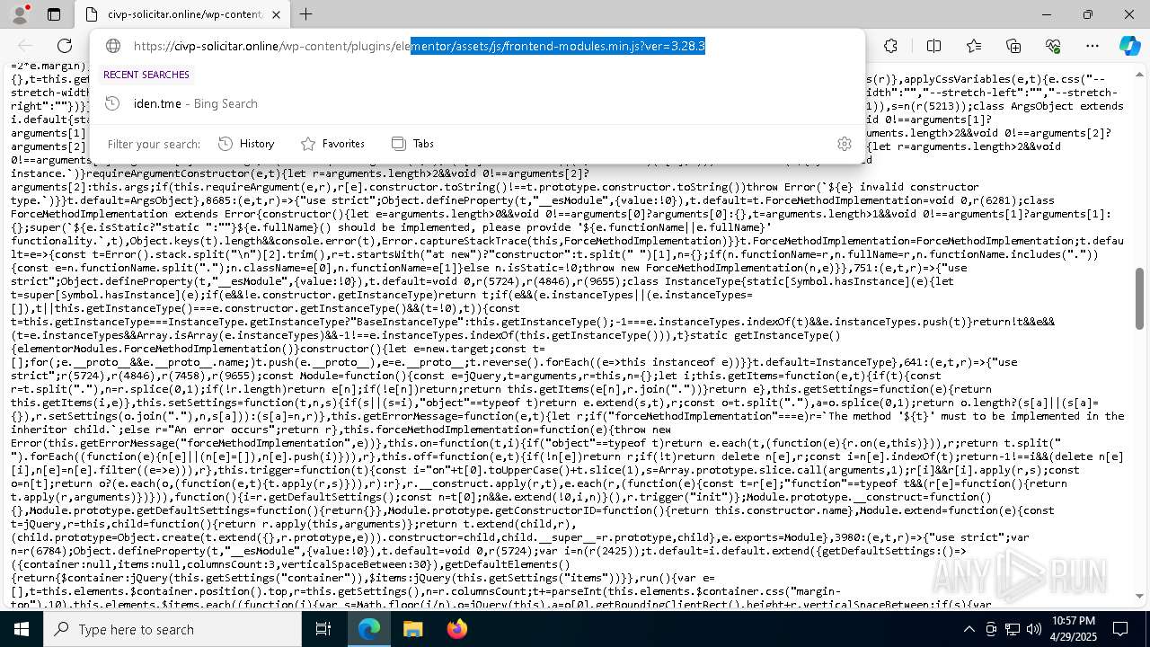
Task: Close the civp-solicitar.online tab
Action: tap(277, 14)
